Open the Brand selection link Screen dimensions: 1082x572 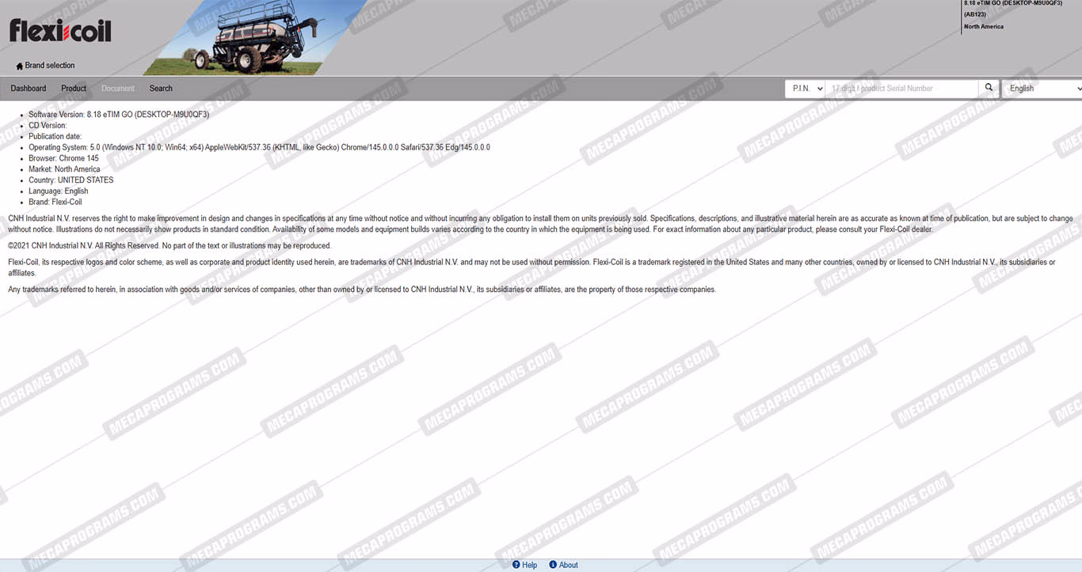[x=49, y=66]
